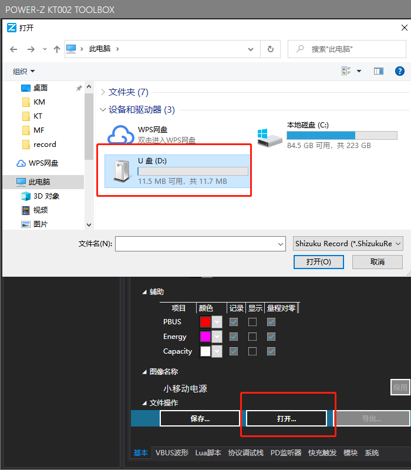The width and height of the screenshot is (411, 470).
Task: Open the KT folder in sidebar
Action: [38, 116]
